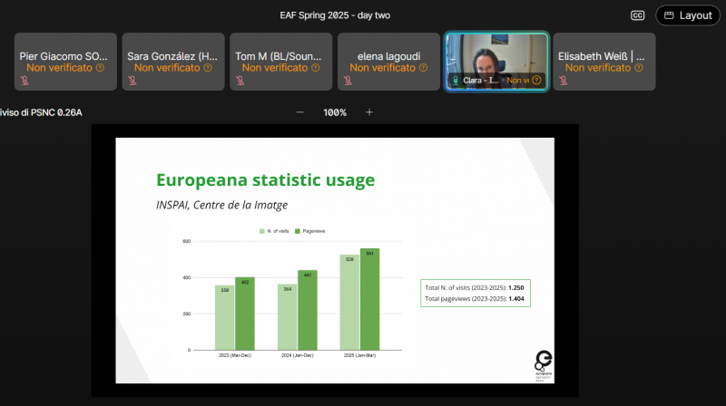Viewport: 726px width, 406px height.
Task: Click info icon next to Pier Giacomo's Non verificato
Action: 100,68
